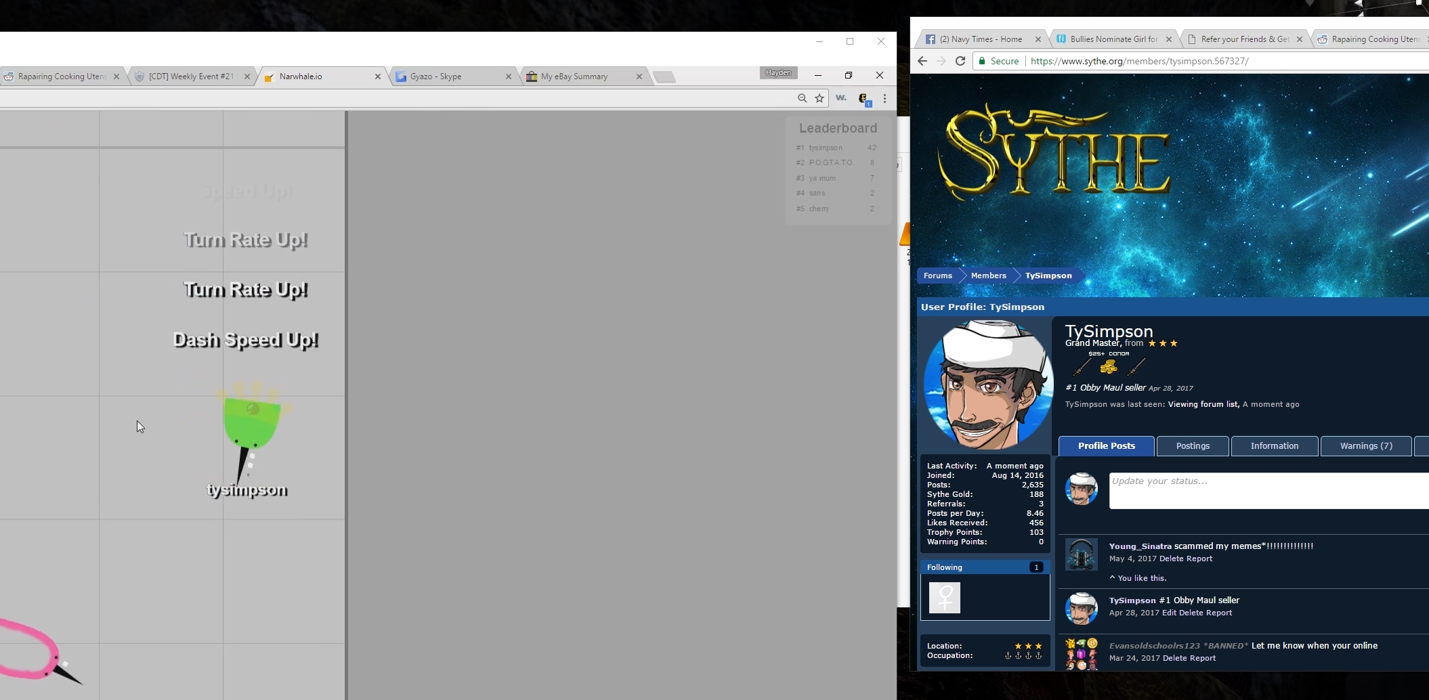Switch to Repairing Cooking Utensils tab in left window
Screen dimensions: 1429x700
tap(61, 76)
